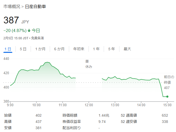Image resolution: width=176 pixels, height=132 pixels.
Task: Click the 52 週安値 value 338
Action: pyautogui.click(x=165, y=122)
